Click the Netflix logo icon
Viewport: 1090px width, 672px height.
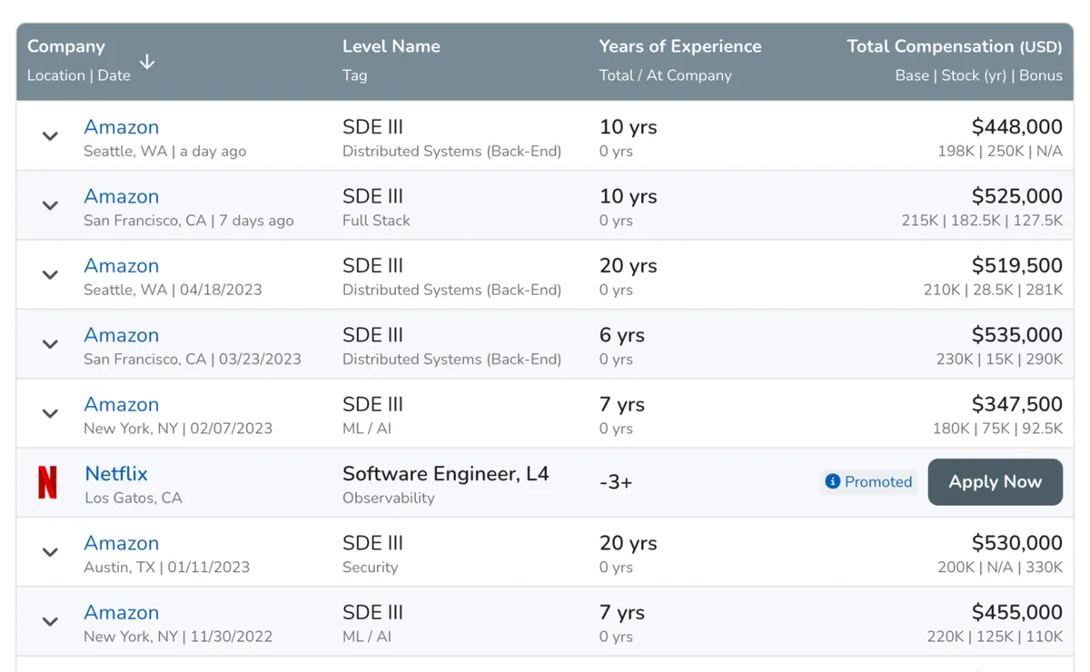47,483
